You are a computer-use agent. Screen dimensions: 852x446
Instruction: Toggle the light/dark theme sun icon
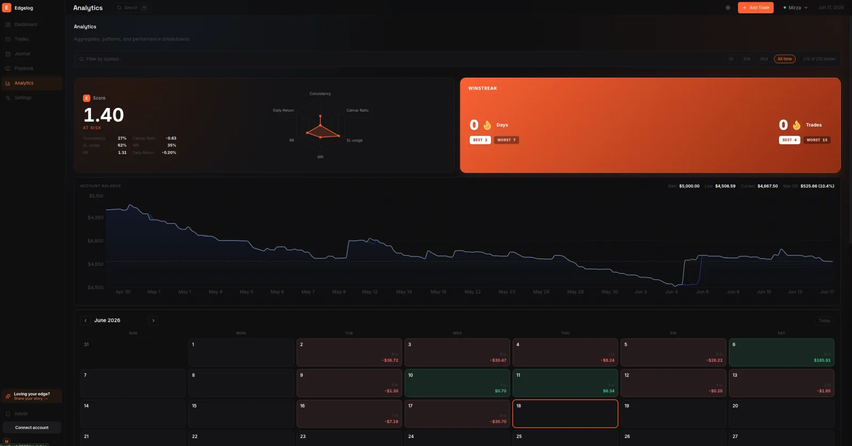click(x=728, y=8)
